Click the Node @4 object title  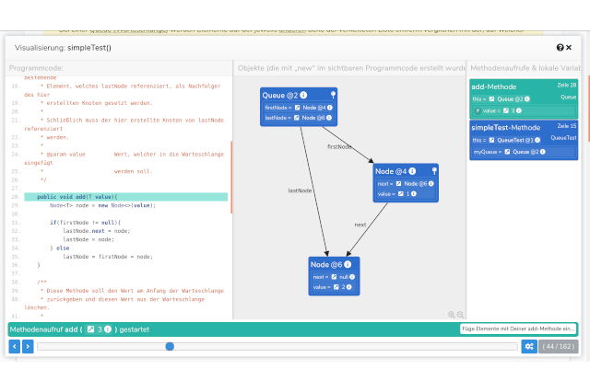pos(391,171)
